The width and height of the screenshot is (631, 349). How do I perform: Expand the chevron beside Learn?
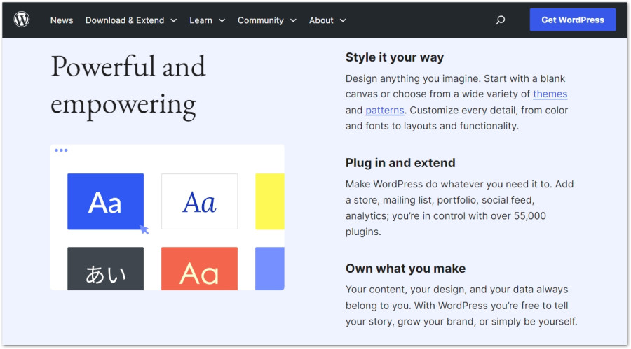[222, 20]
